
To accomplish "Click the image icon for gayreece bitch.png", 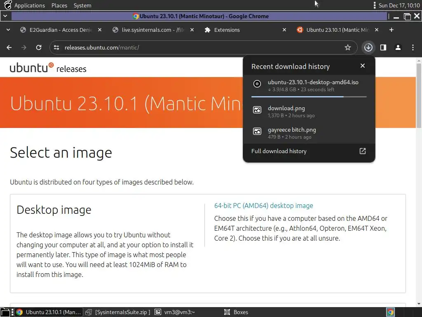I will (257, 131).
